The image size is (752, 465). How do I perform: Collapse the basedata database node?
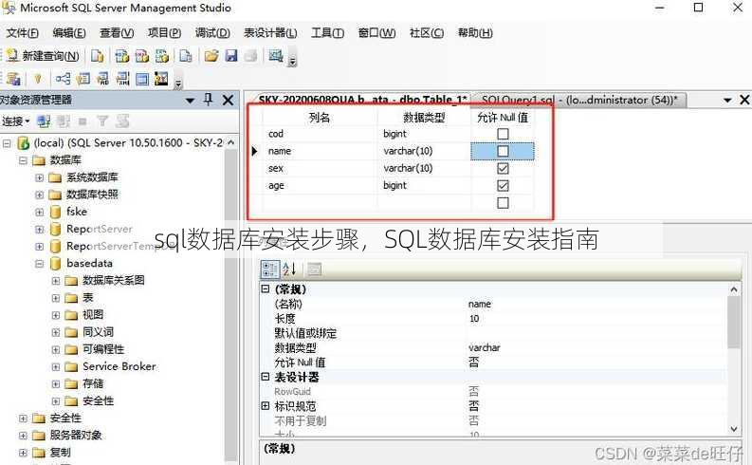point(39,264)
